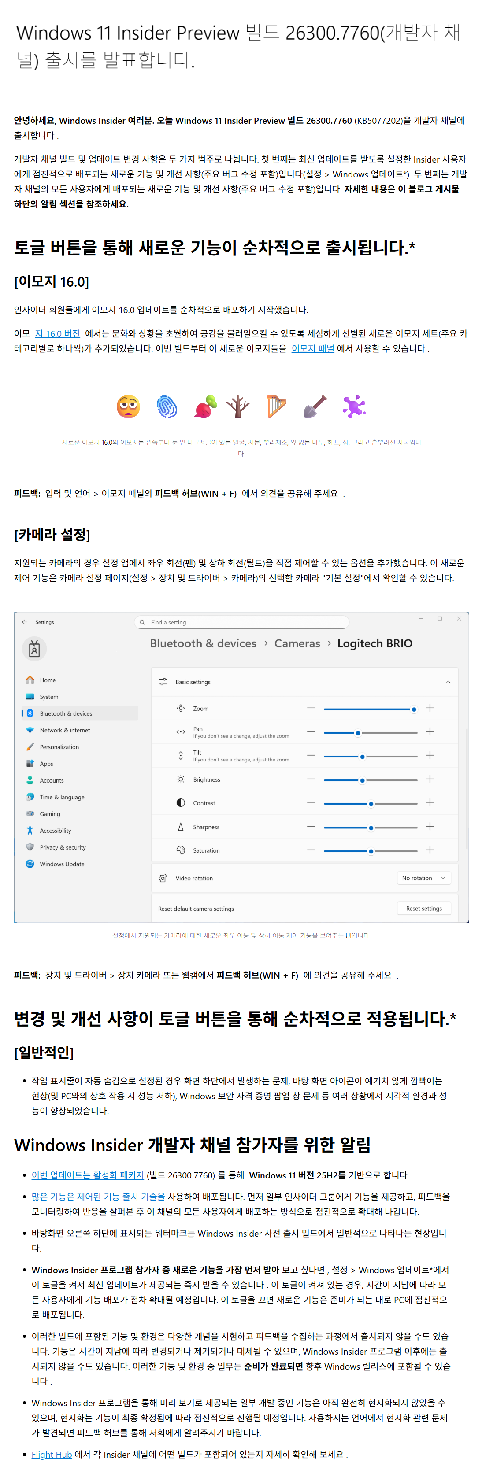482x1474 pixels.
Task: Click the Contrast slider
Action: click(371, 803)
